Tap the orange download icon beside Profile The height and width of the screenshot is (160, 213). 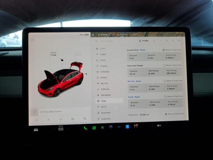(154, 41)
